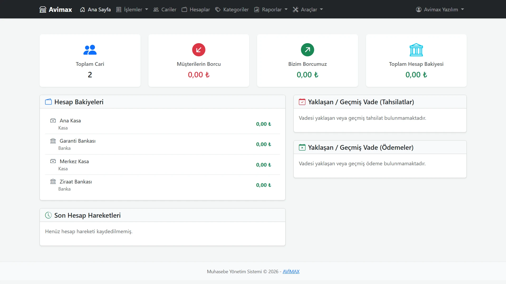
Task: Click the Garanti Bankası account name
Action: pos(78,141)
